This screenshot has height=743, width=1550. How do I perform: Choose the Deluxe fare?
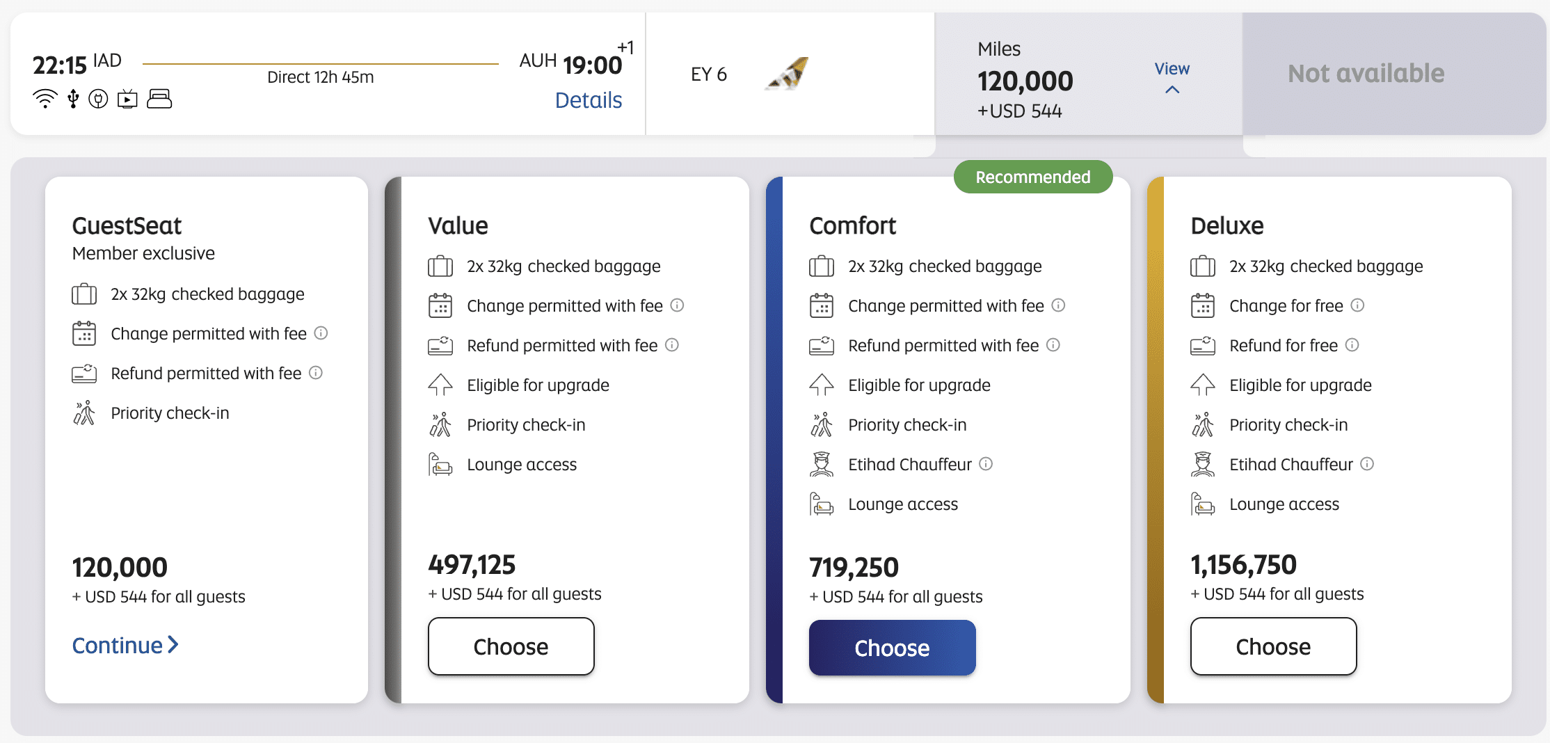[1273, 646]
